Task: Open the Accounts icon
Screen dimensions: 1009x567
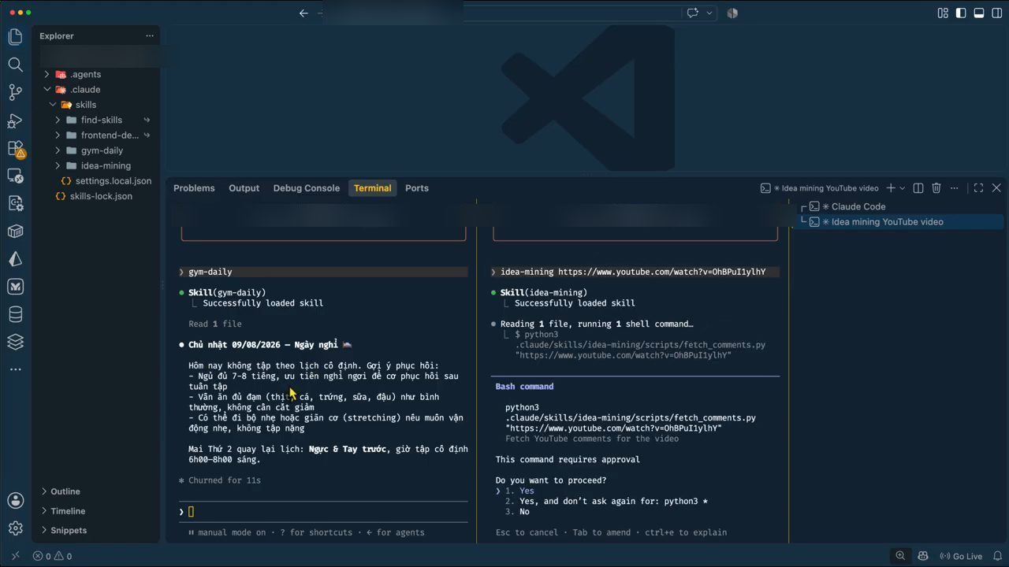Action: coord(15,500)
